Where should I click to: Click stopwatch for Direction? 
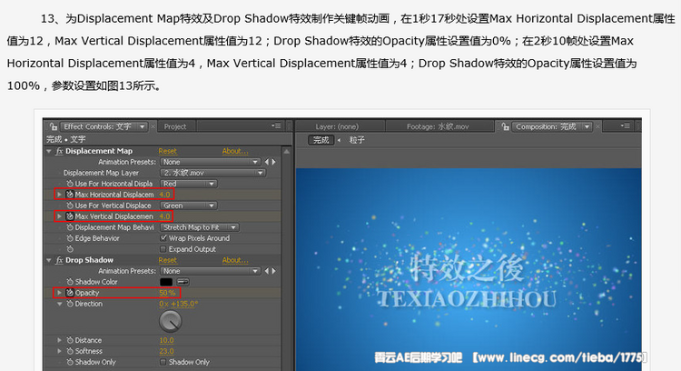(70, 304)
